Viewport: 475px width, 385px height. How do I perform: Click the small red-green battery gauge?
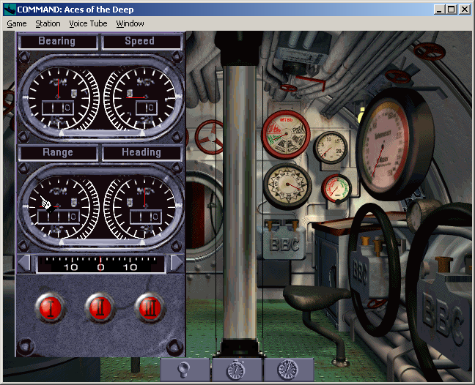pos(336,188)
